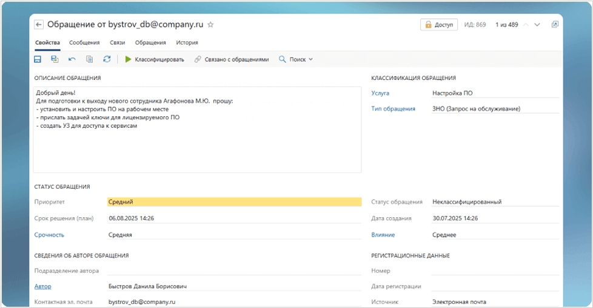Click inside the request description text area
Screen dimensions: 593x308
196,145
